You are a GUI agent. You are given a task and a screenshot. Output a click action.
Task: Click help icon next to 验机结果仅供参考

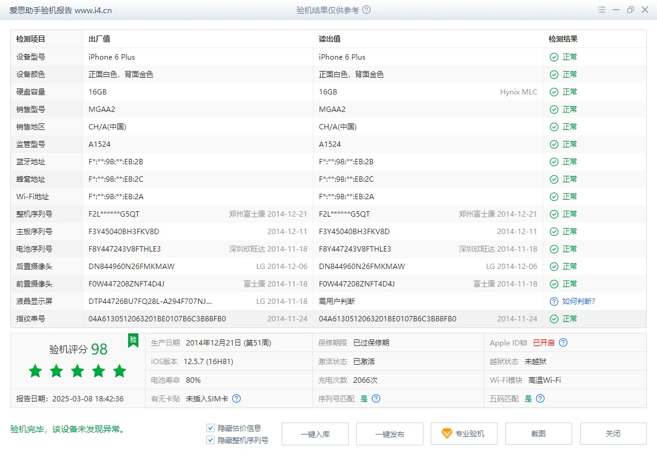(366, 10)
